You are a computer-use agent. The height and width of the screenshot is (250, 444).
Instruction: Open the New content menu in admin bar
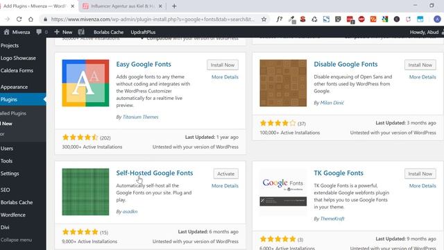[x=63, y=32]
